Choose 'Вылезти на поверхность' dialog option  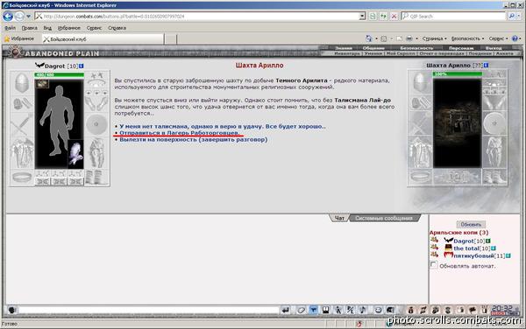(193, 140)
